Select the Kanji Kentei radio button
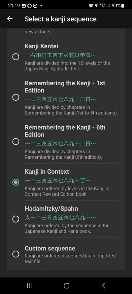The width and height of the screenshot is (132, 294). pyautogui.click(x=16, y=57)
